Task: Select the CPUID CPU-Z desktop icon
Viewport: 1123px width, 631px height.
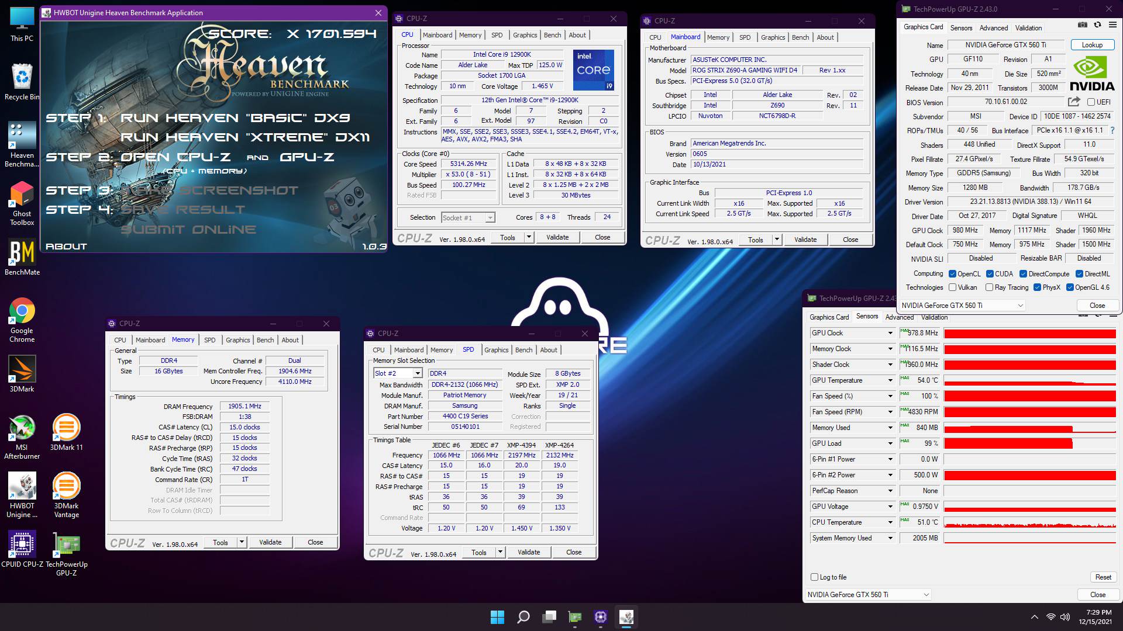Action: 22,549
